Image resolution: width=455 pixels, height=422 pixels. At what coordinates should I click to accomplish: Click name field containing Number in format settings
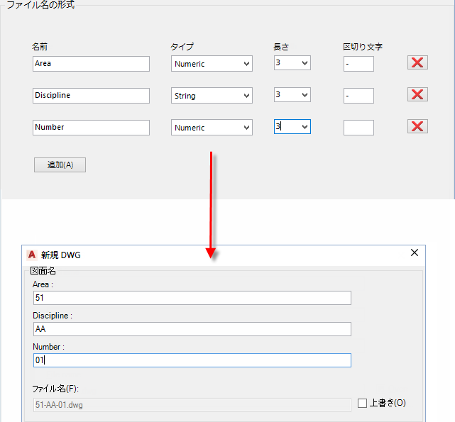[x=91, y=128]
